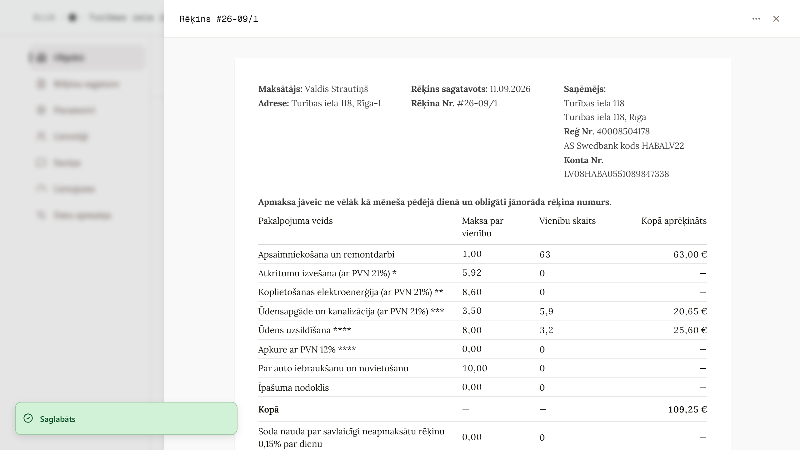Select Apsaimniekošana un remontdarbi row label

pyautogui.click(x=326, y=255)
